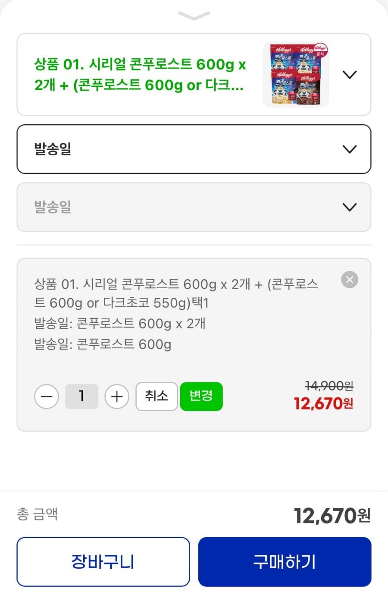Click the red 12,670원 discounted price
This screenshot has width=388, height=595.
[323, 404]
